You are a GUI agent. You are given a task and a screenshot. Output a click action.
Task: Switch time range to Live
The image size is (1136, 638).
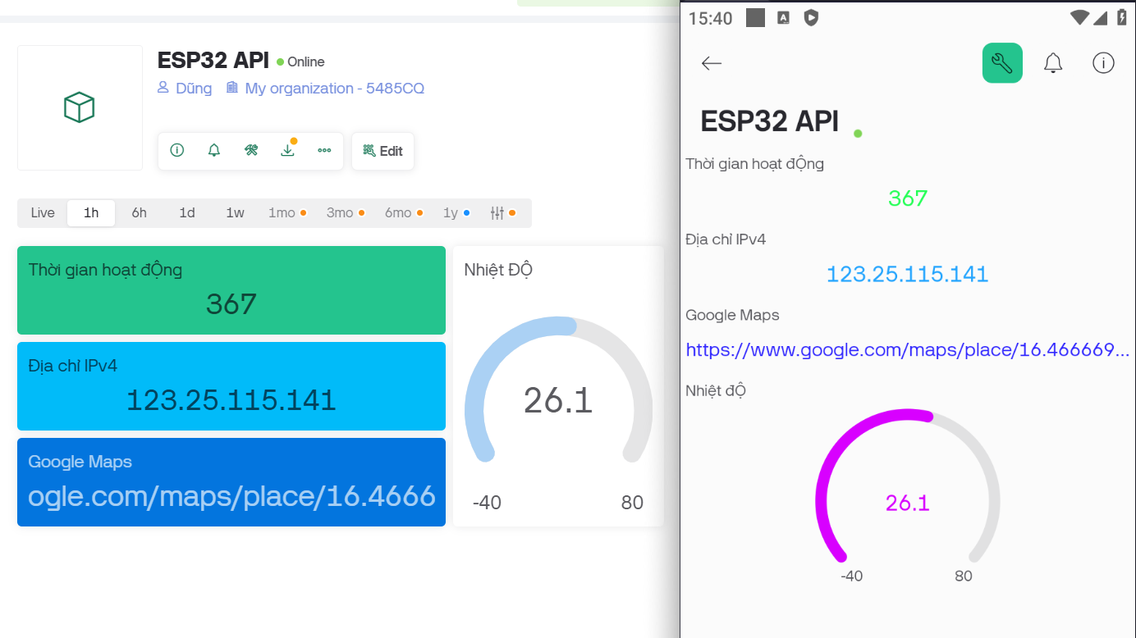43,213
